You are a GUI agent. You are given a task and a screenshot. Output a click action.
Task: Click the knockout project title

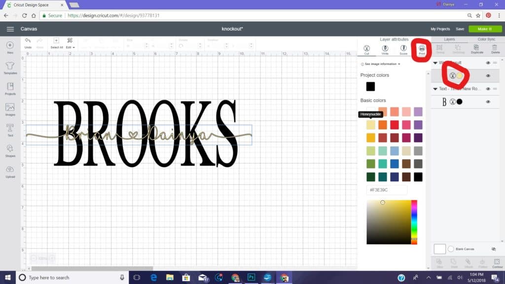232,29
